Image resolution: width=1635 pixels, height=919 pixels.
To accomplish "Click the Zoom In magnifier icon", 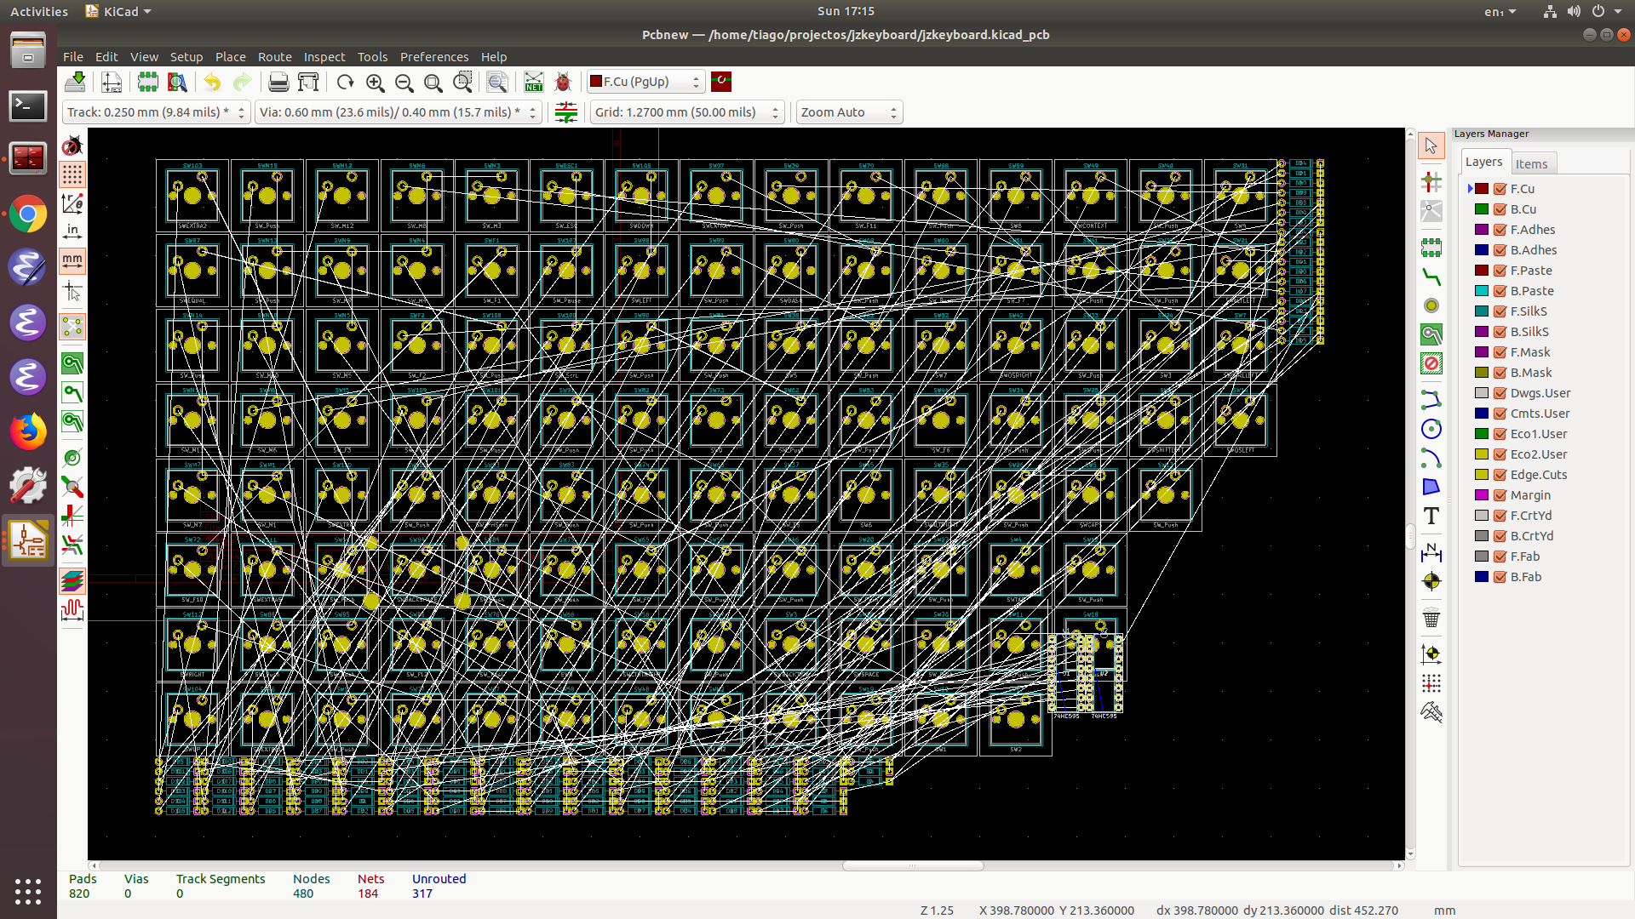I will (x=375, y=83).
